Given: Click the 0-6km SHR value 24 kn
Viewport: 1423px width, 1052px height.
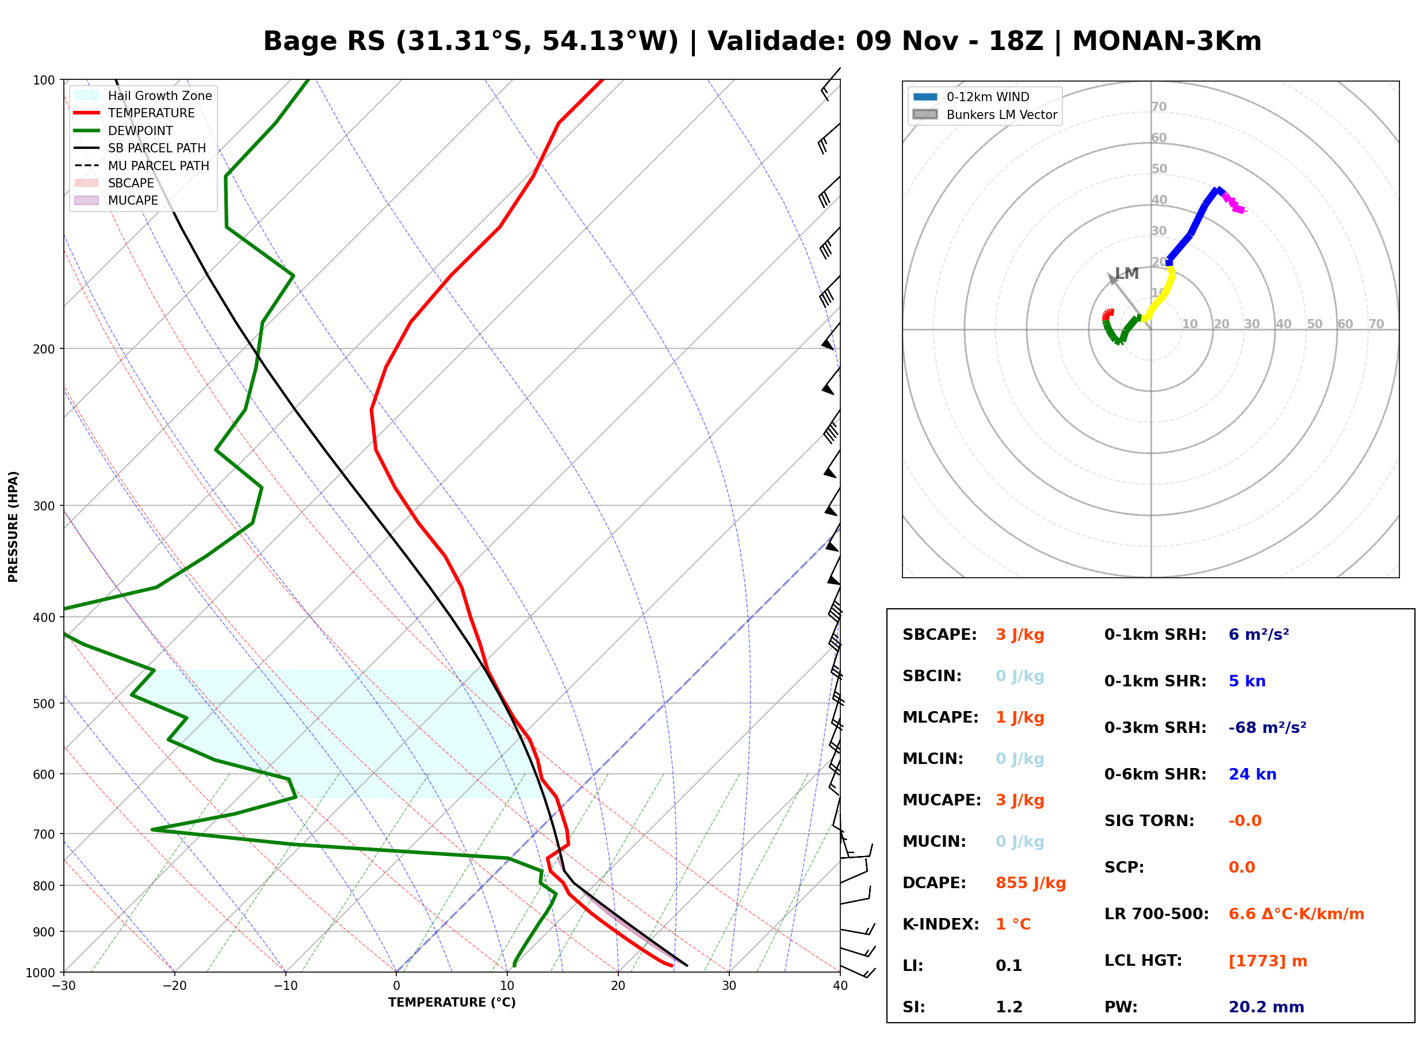Looking at the screenshot, I should pos(1253,774).
